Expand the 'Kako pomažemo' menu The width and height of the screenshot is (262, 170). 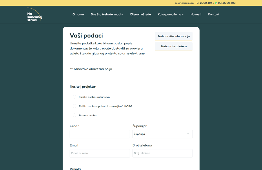(170, 14)
